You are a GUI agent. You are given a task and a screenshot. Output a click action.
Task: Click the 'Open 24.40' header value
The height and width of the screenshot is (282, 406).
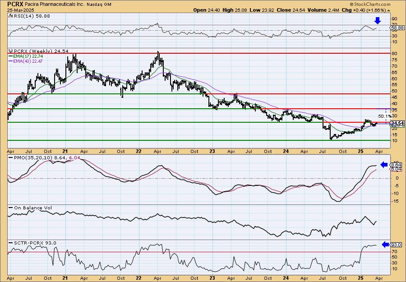point(207,10)
